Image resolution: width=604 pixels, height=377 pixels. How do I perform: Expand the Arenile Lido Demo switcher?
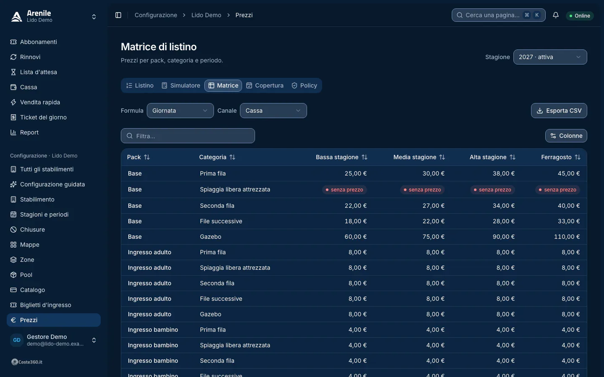pos(54,17)
